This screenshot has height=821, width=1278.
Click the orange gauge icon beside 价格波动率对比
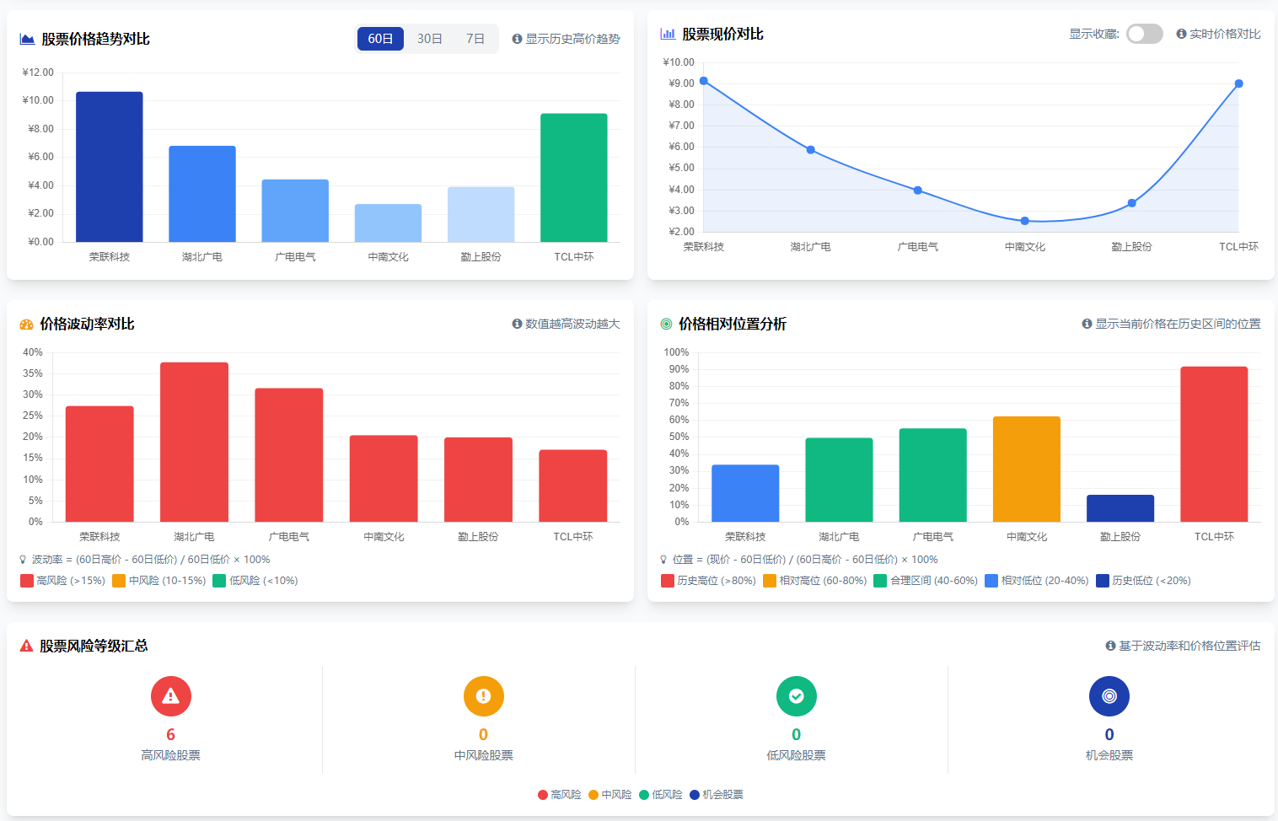click(26, 325)
